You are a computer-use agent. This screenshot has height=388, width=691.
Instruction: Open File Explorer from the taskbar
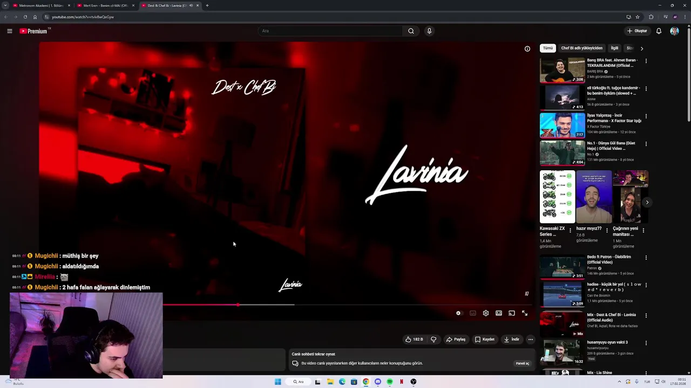pos(330,382)
